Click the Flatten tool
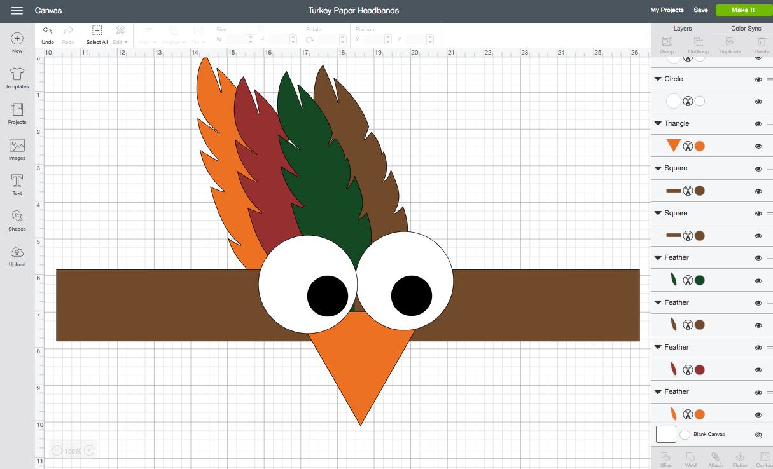 pyautogui.click(x=740, y=459)
